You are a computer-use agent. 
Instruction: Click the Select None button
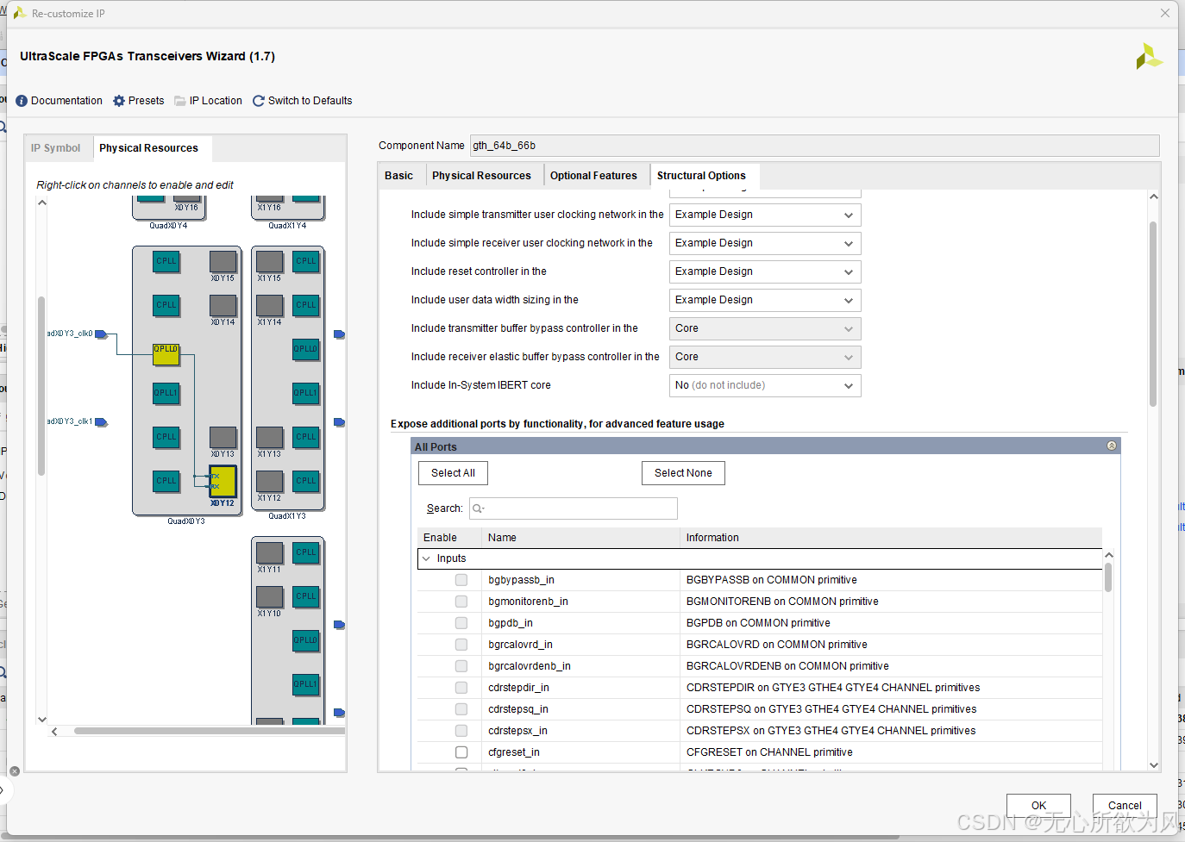click(x=683, y=473)
